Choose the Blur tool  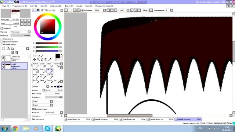coord(57,81)
